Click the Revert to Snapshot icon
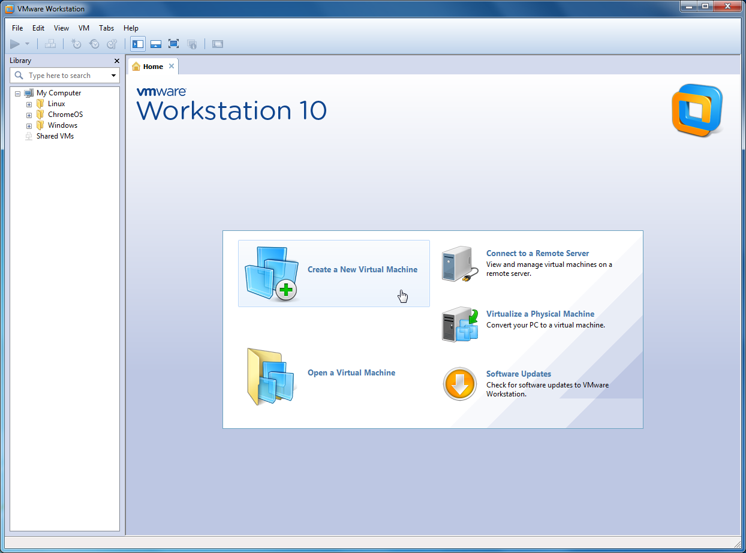Screen dimensions: 746x553 [x=94, y=44]
